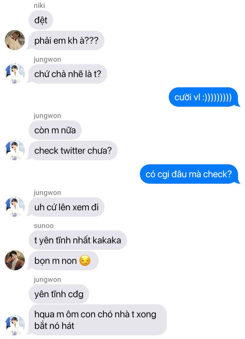Image resolution: width=245 pixels, height=339 pixels.
Task: Tap the 't yên tĩnh nhất kakaka' message
Action: click(78, 240)
